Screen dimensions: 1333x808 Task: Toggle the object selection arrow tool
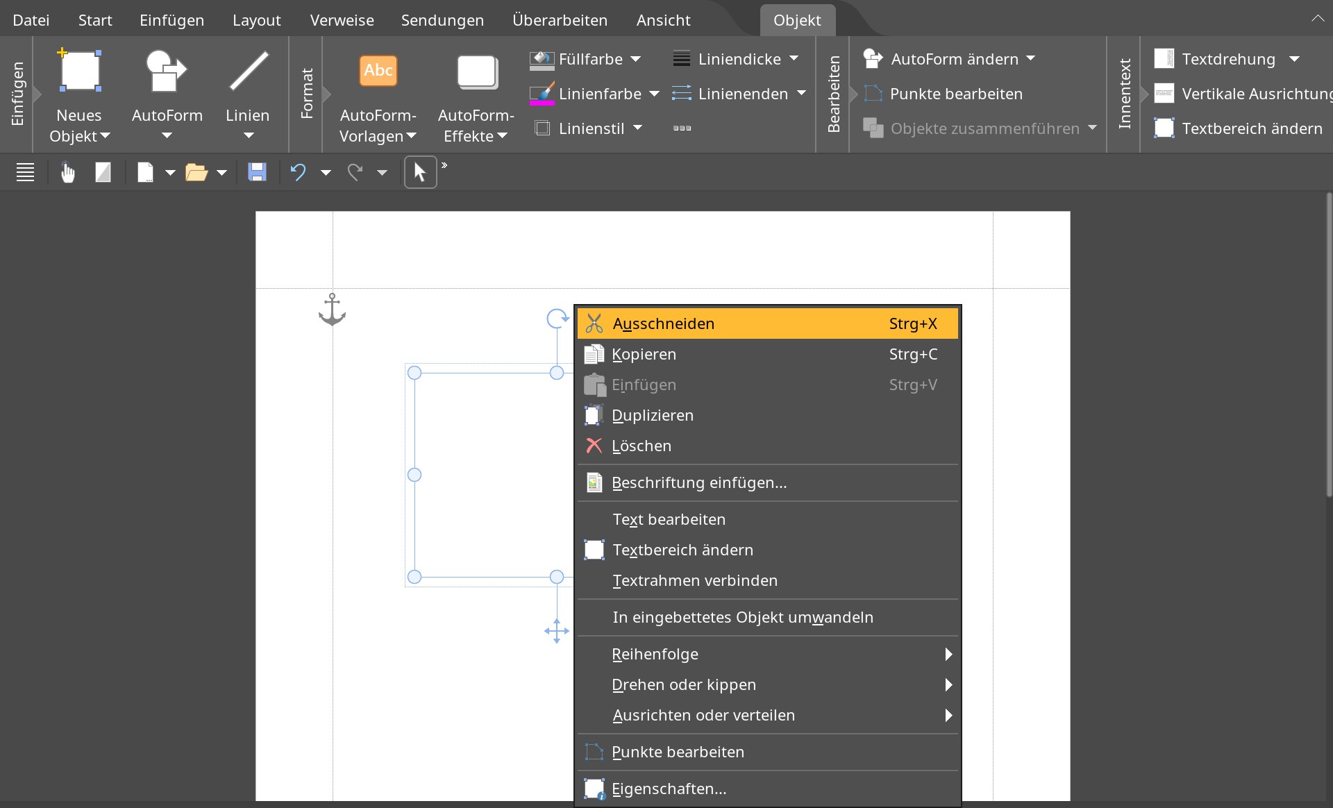420,172
